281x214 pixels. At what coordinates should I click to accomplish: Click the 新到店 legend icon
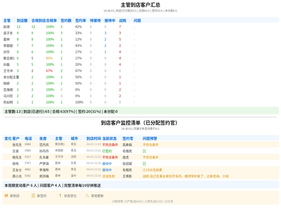click(6, 195)
